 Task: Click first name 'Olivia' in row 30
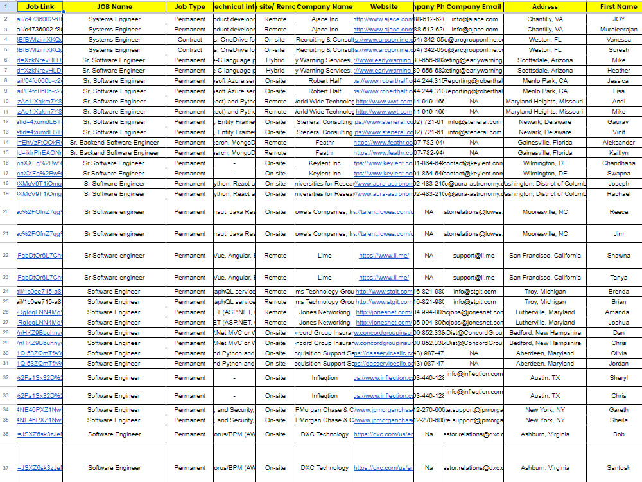pyautogui.click(x=618, y=353)
